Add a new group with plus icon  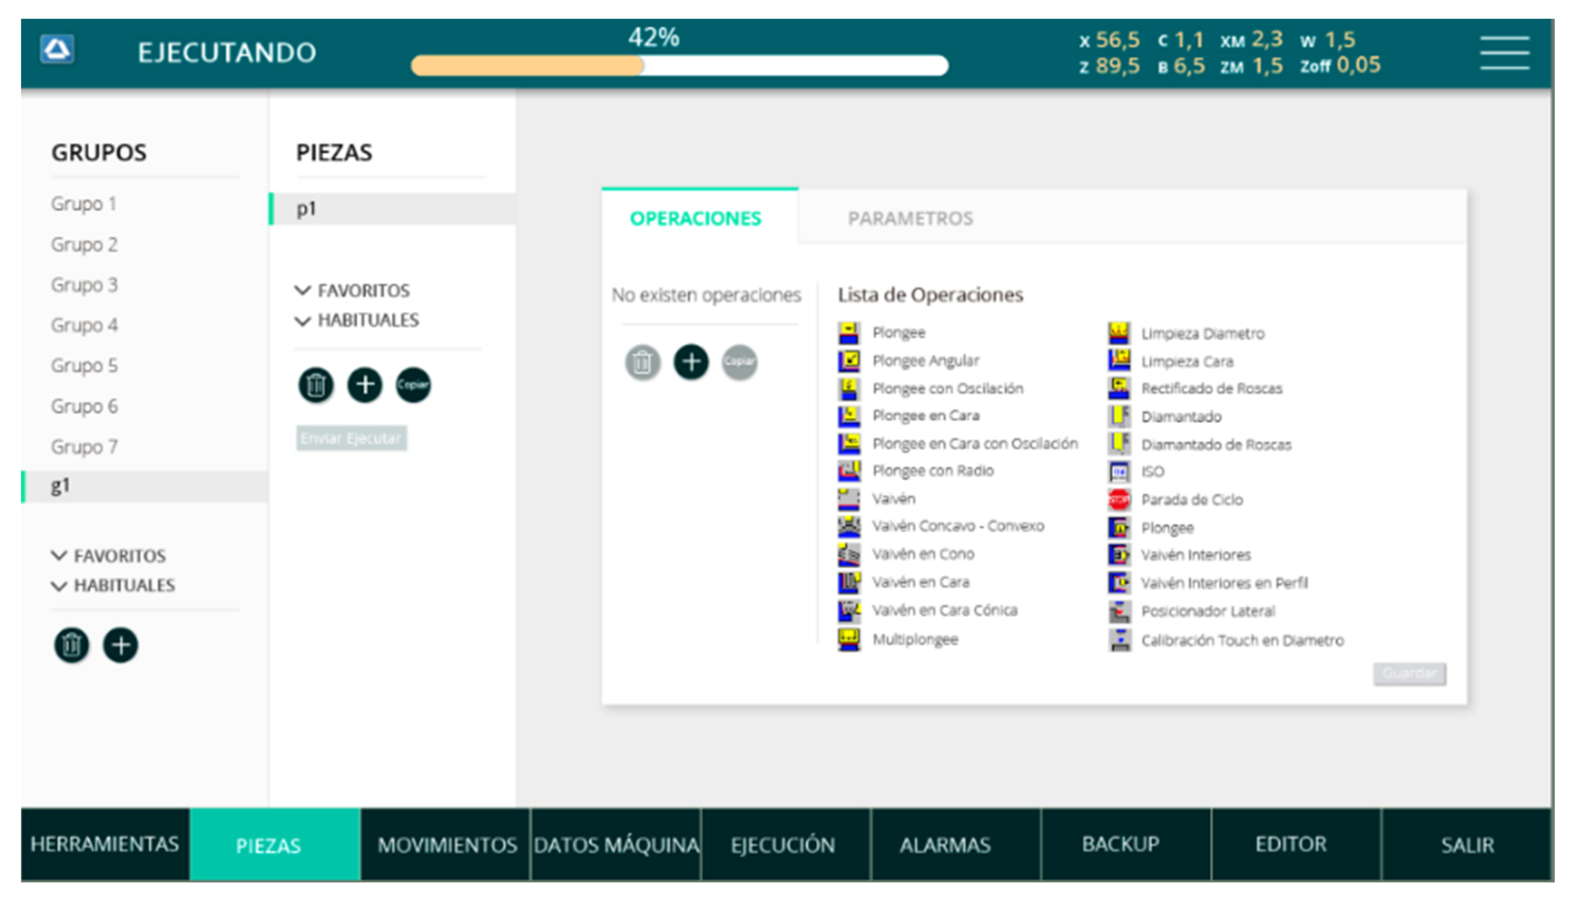click(x=120, y=645)
